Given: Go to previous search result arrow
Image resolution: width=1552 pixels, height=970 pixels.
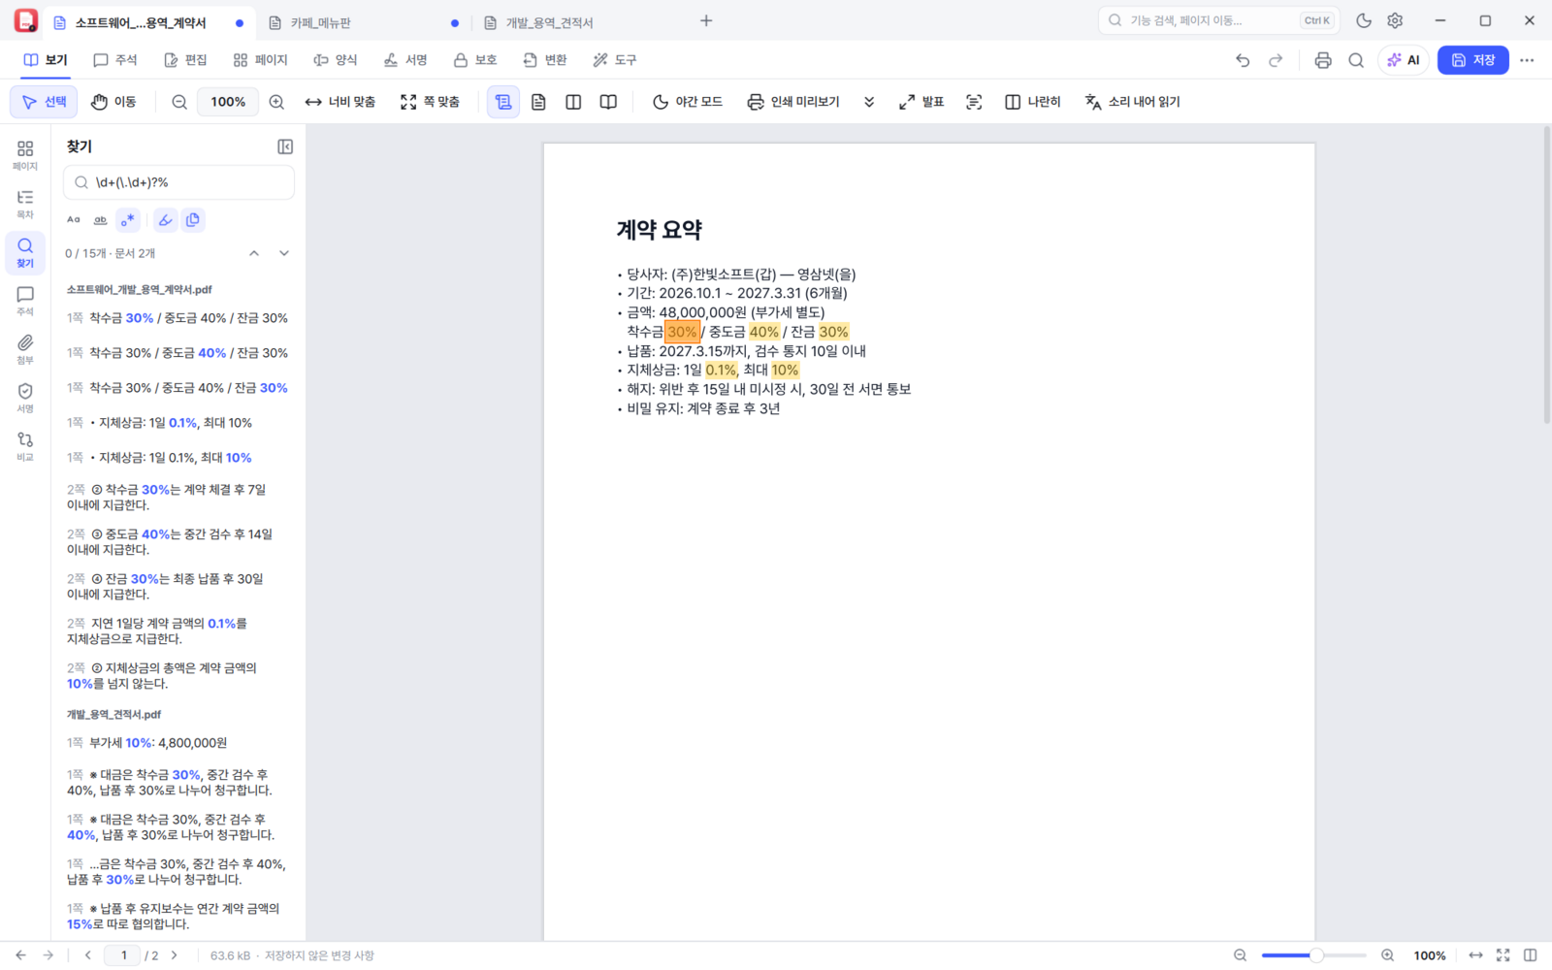Looking at the screenshot, I should point(254,253).
